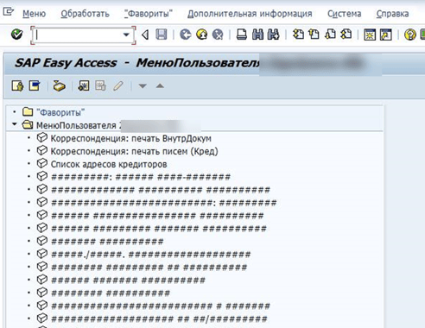Select the masked entry ending in '## ##/#########'

click(159, 319)
